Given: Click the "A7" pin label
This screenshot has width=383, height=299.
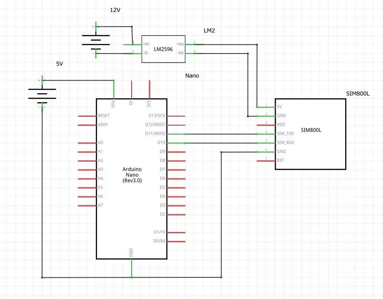Looking at the screenshot, I should click(x=101, y=205).
